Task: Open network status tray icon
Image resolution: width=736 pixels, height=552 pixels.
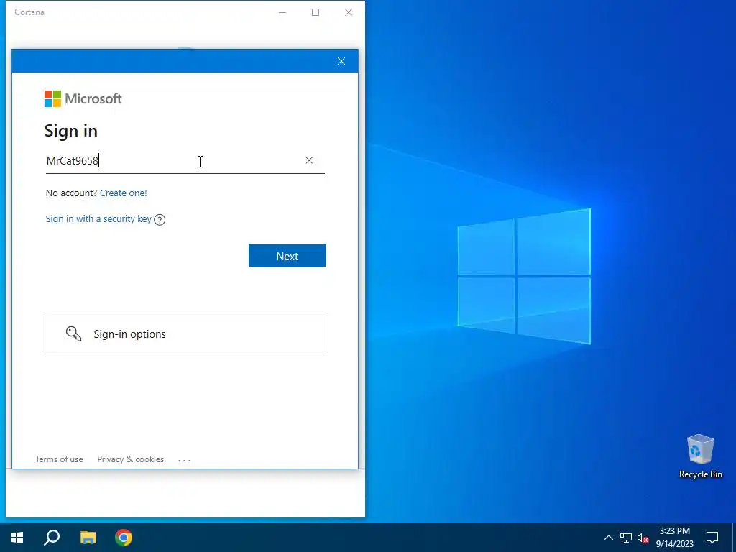Action: pos(626,538)
